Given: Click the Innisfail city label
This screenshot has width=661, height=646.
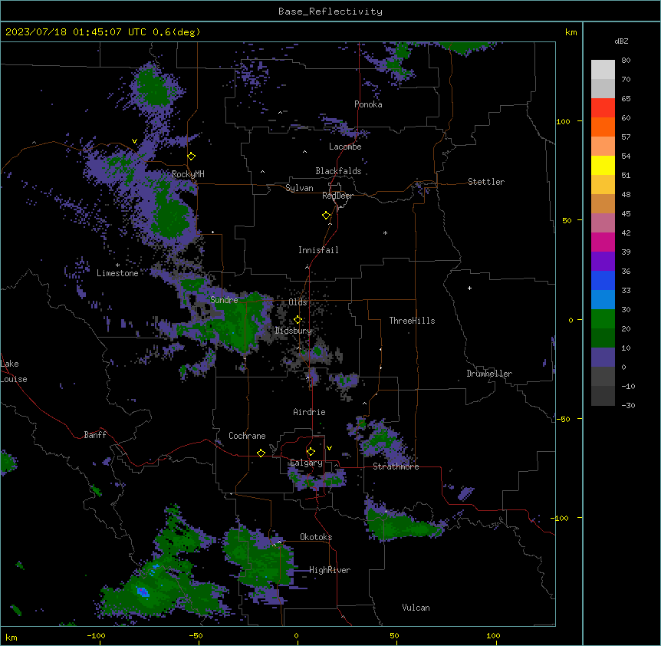Looking at the screenshot, I should (318, 250).
